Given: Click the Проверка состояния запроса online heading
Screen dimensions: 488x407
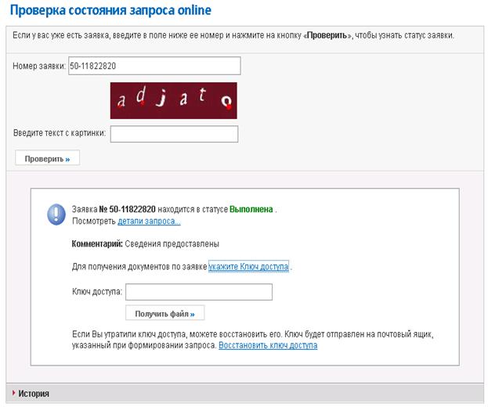Looking at the screenshot, I should pos(110,11).
